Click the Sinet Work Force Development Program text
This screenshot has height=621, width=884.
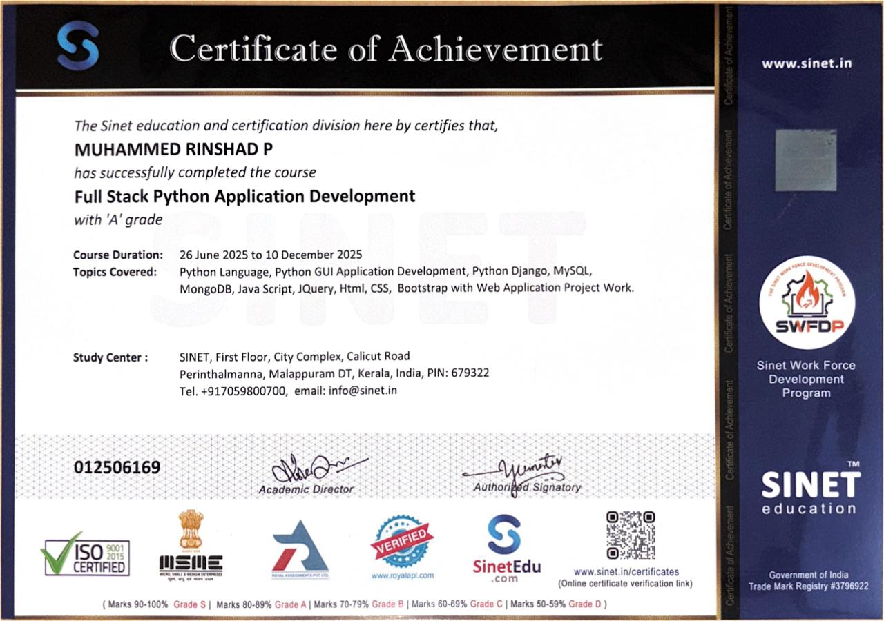point(806,379)
